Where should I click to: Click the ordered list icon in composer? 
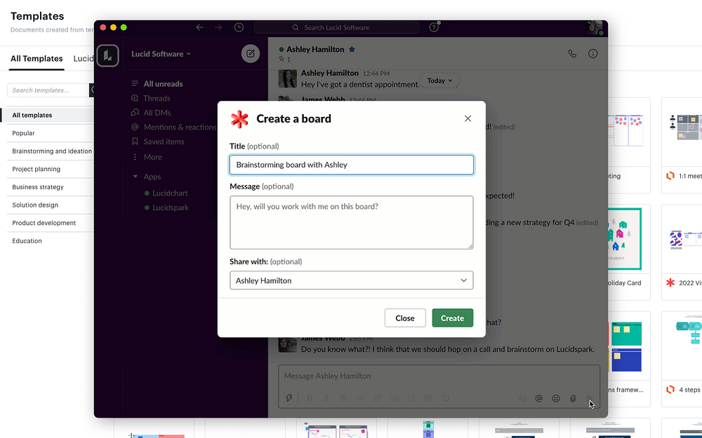[x=395, y=398]
